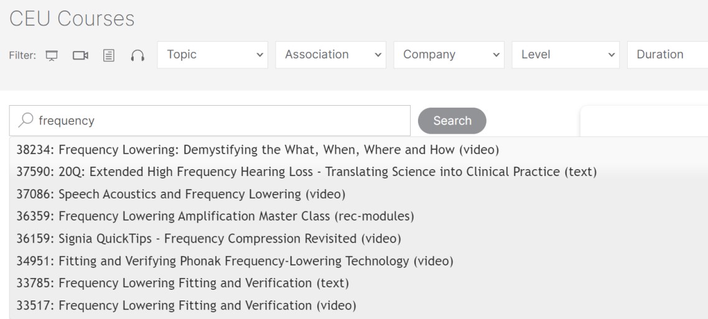The width and height of the screenshot is (708, 319).
Task: Expand the Company dropdown
Action: click(x=449, y=55)
